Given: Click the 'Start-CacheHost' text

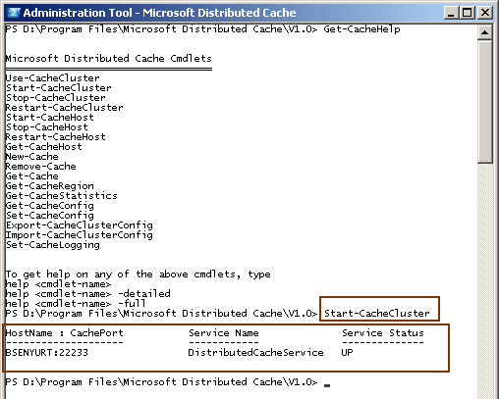Looking at the screenshot, I should 50,118.
